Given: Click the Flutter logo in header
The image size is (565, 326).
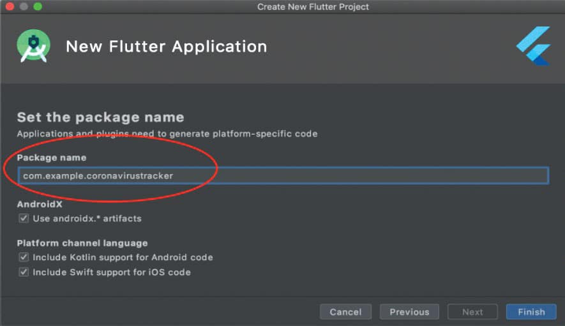Looking at the screenshot, I should (x=534, y=46).
